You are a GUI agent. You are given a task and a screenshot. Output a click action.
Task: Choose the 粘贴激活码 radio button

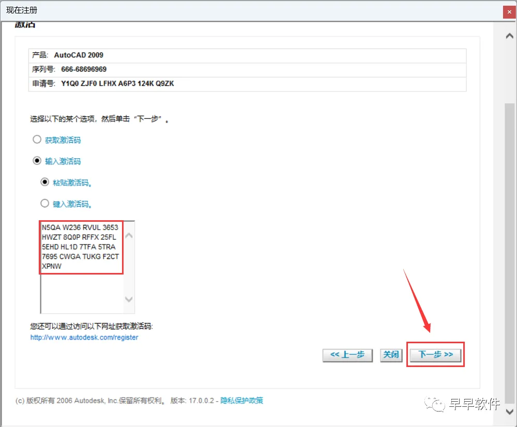tap(45, 182)
